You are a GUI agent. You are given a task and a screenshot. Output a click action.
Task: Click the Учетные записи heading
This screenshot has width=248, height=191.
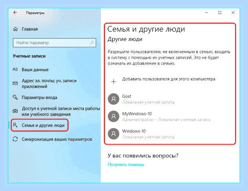tap(29, 56)
